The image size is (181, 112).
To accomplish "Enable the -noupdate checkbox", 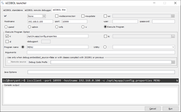I will coord(83,16).
